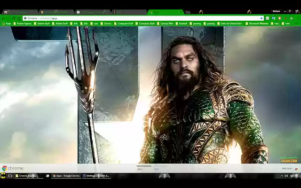Open the Microsoft Websites bookmark folder
301x188 pixels.
(257, 23)
